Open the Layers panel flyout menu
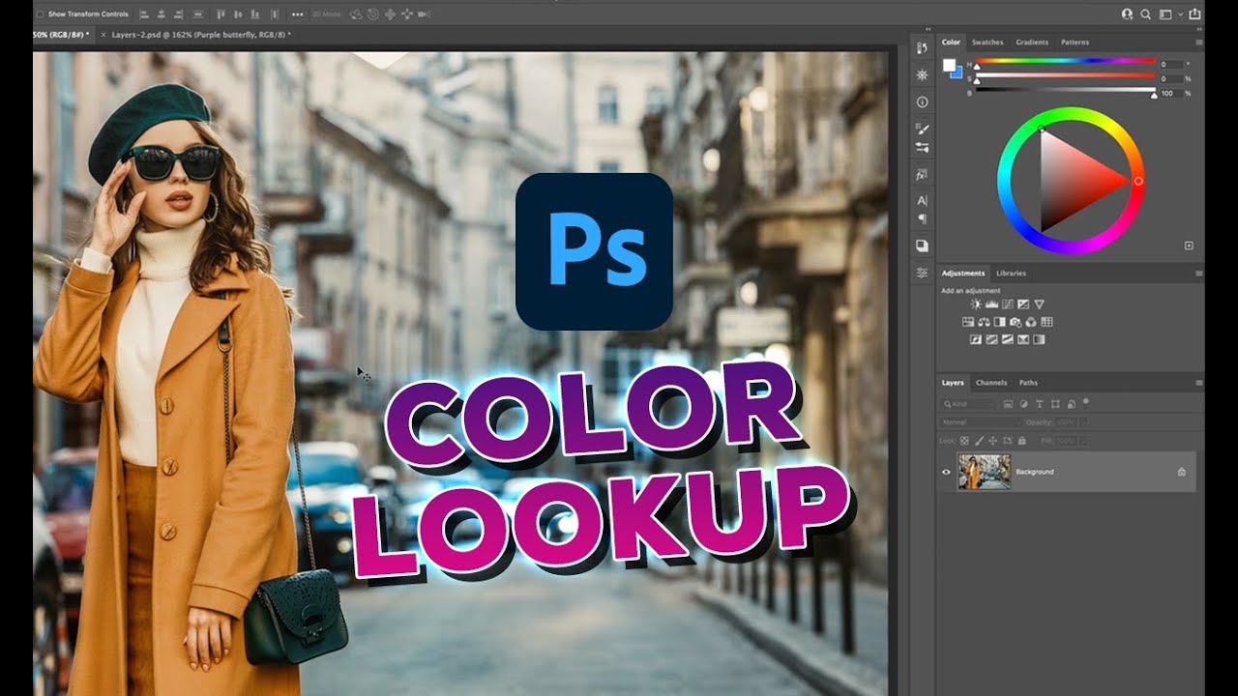 pos(1199,383)
